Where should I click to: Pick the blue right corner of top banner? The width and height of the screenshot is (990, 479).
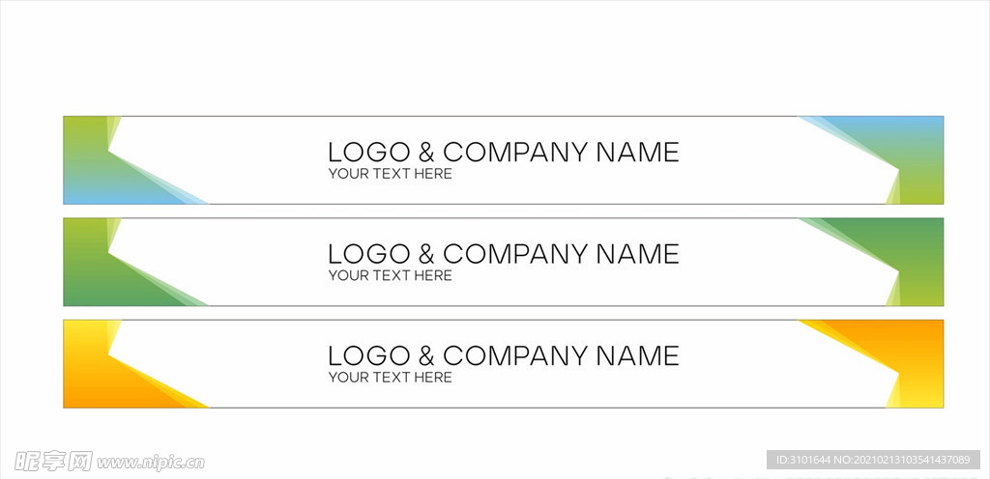click(x=909, y=152)
